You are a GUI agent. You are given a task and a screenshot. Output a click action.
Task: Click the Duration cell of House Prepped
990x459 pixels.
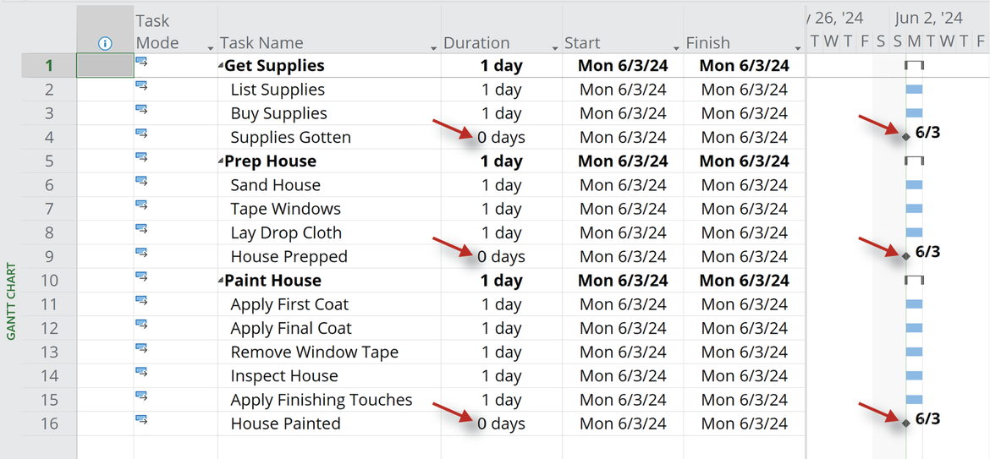(x=501, y=257)
